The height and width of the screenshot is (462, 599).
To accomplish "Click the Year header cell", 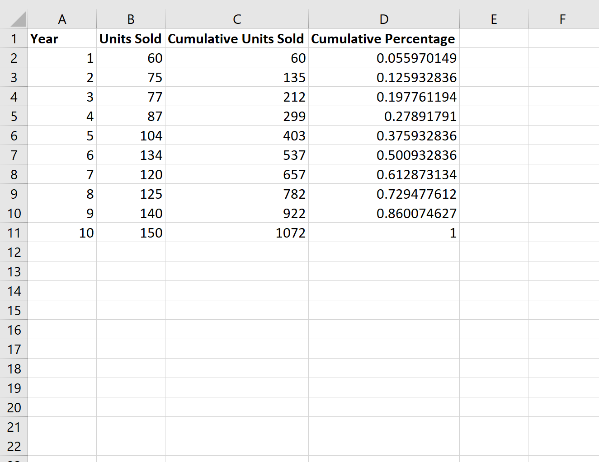I will coord(62,38).
